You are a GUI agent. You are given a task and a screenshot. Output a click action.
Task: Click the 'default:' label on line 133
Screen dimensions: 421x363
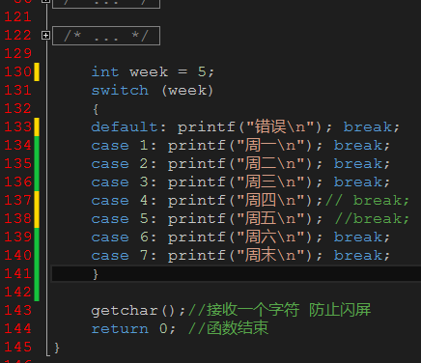(x=128, y=127)
